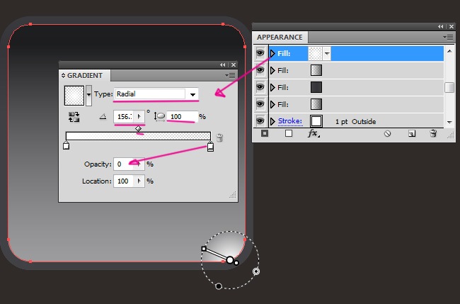Open the Stroke link options
Screen dimensions: 460x304
[x=290, y=121]
